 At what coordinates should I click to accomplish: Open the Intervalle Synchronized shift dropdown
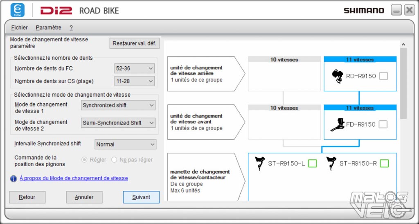point(125,144)
